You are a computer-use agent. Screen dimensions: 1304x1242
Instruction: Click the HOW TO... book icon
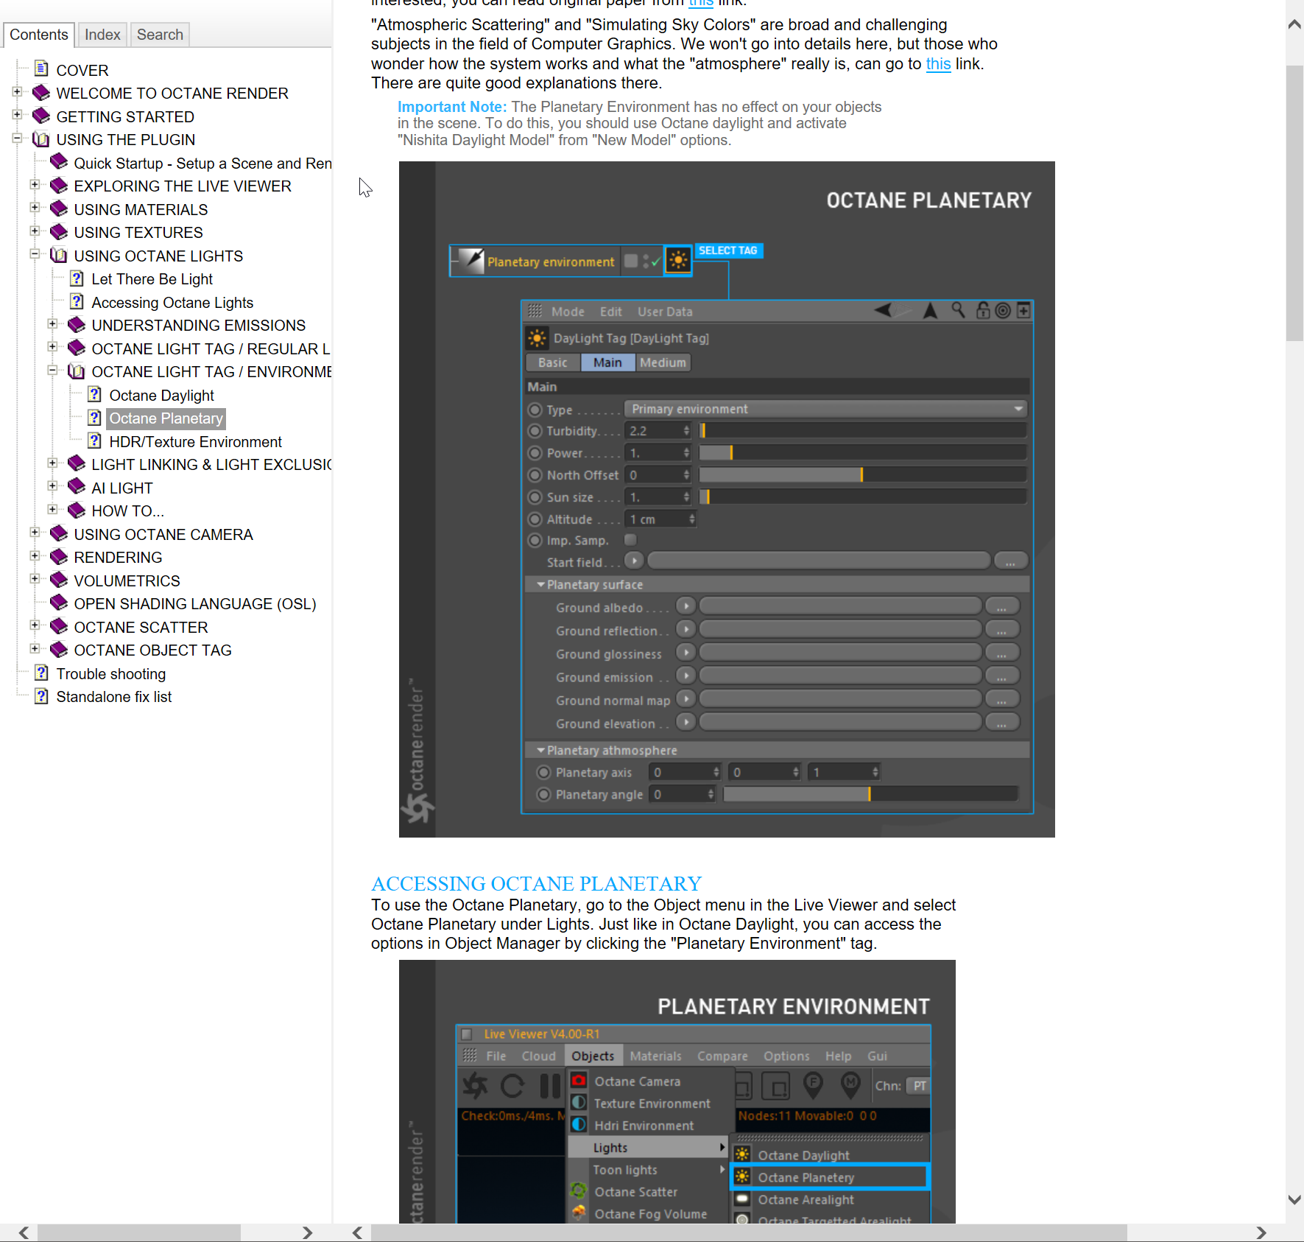77,511
